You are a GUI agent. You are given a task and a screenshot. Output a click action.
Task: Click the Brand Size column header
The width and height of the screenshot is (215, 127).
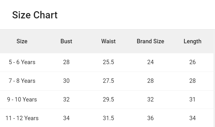tap(150, 41)
